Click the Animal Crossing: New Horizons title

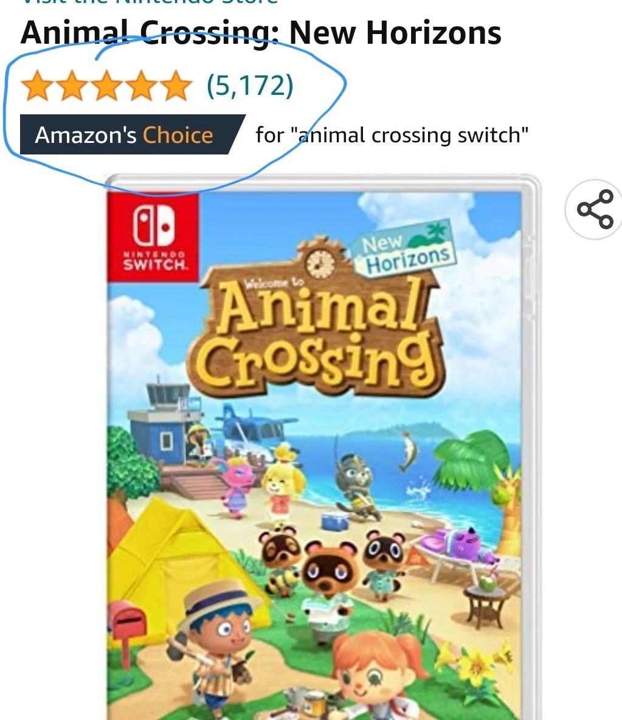[x=261, y=33]
